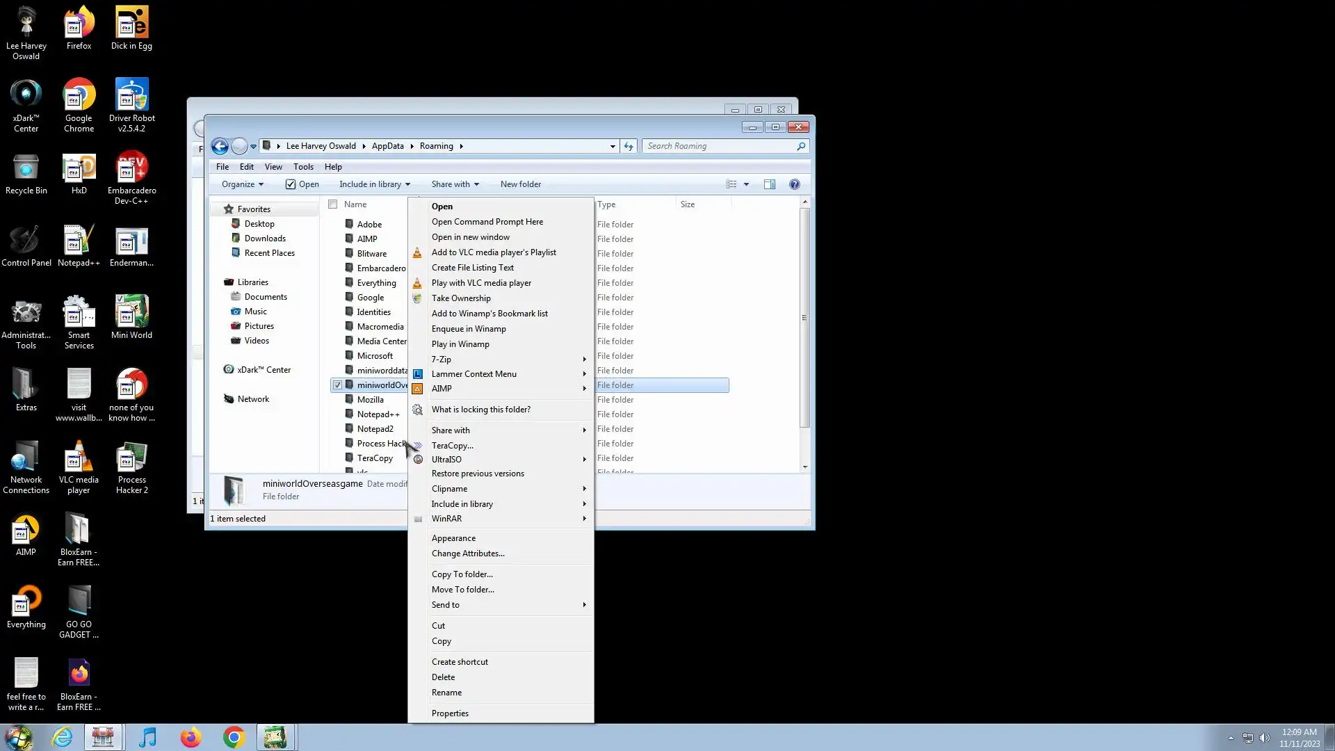Open Firefox from the taskbar
Screen dimensions: 1335x751
191,737
